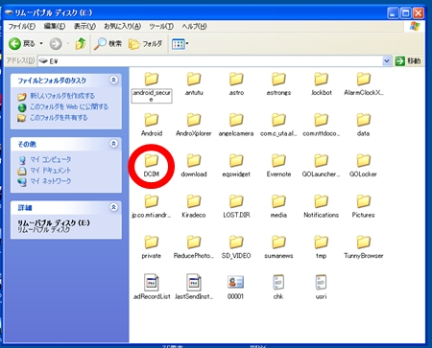Open the lockbot folder
Viewport: 432px width, 348px height.
point(322,83)
